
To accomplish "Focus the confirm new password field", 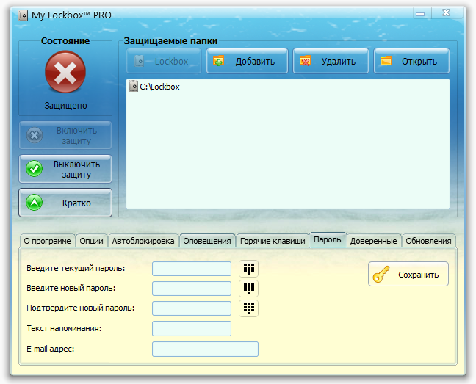I will [x=192, y=308].
